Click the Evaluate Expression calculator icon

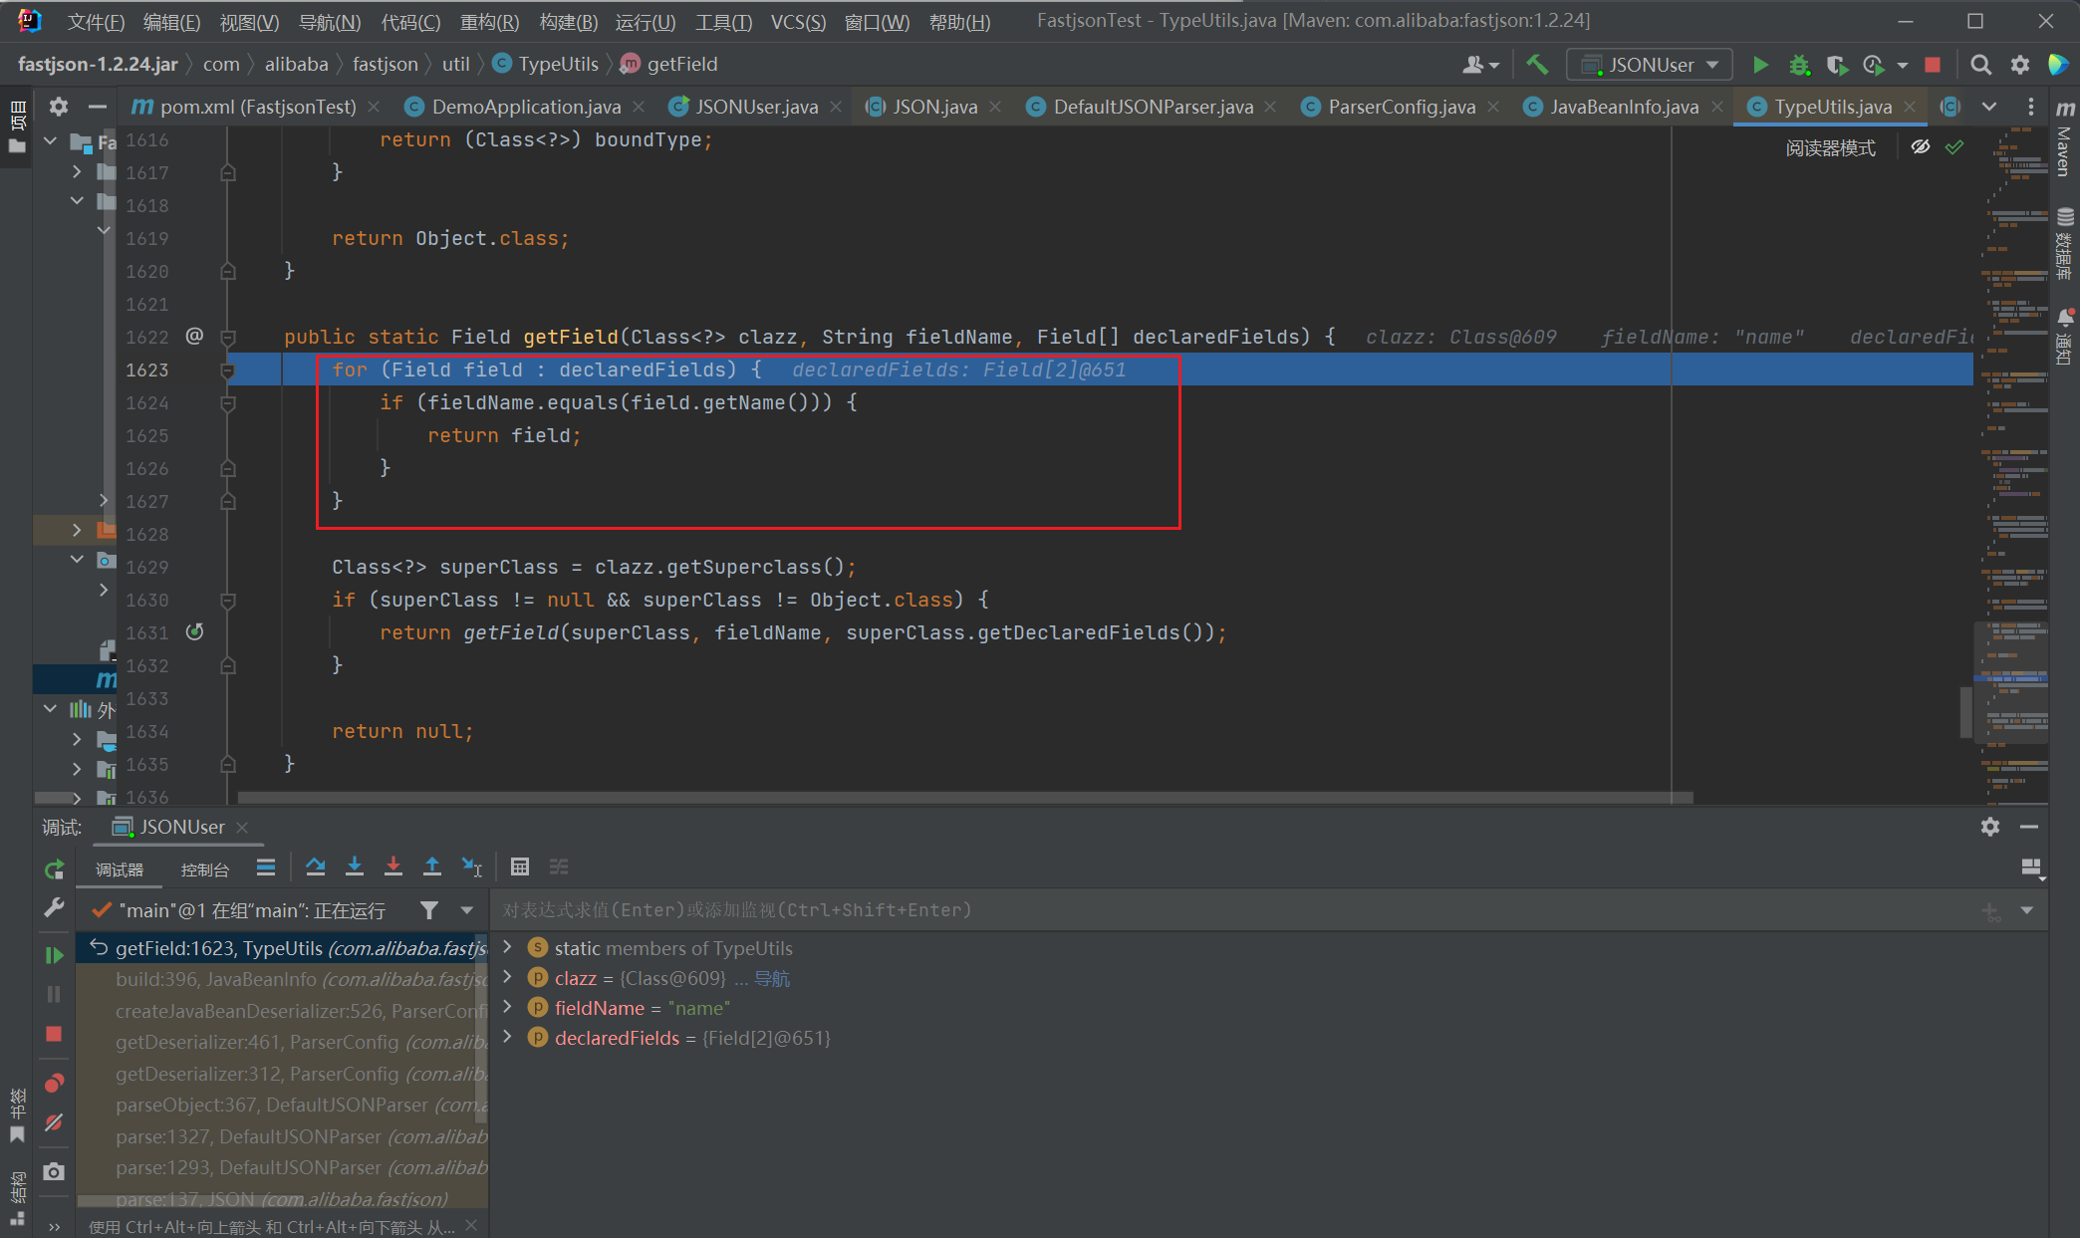point(519,867)
